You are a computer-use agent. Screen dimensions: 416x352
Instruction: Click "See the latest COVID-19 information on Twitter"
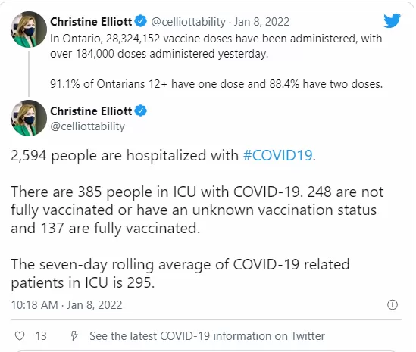[x=207, y=336]
